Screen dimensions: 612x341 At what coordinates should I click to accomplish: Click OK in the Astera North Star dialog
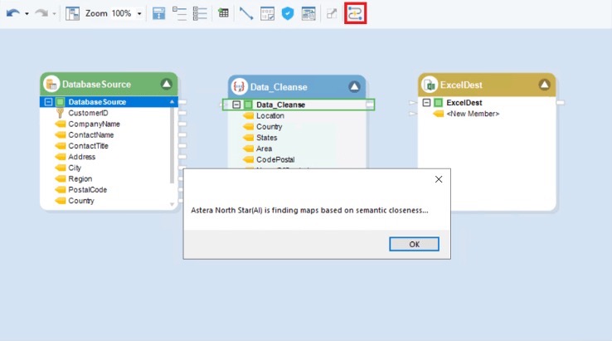click(x=414, y=244)
